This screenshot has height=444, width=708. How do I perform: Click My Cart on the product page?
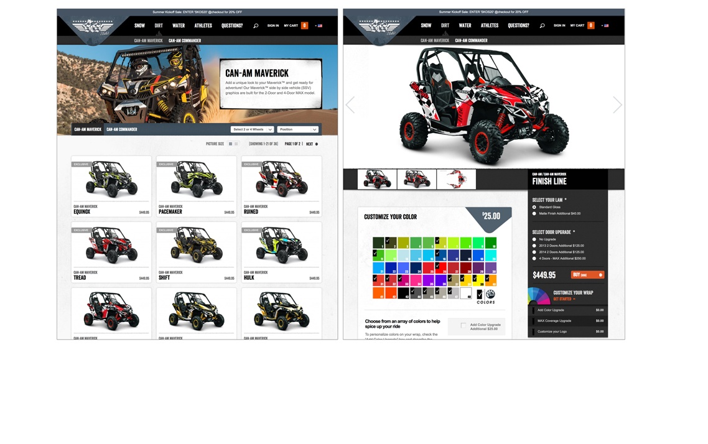[x=577, y=25]
